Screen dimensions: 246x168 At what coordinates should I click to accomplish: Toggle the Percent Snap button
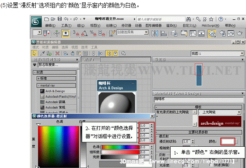93,34
